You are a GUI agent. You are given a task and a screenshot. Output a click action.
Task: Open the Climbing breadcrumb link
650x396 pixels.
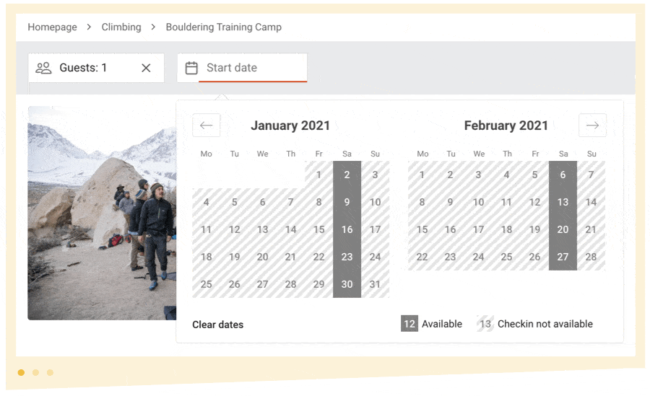click(121, 27)
